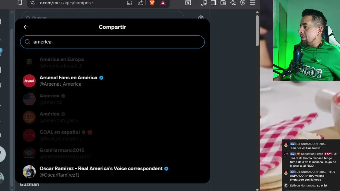Click Oscar Ramirez profile photo avatar
340x191 pixels.
tap(29, 172)
